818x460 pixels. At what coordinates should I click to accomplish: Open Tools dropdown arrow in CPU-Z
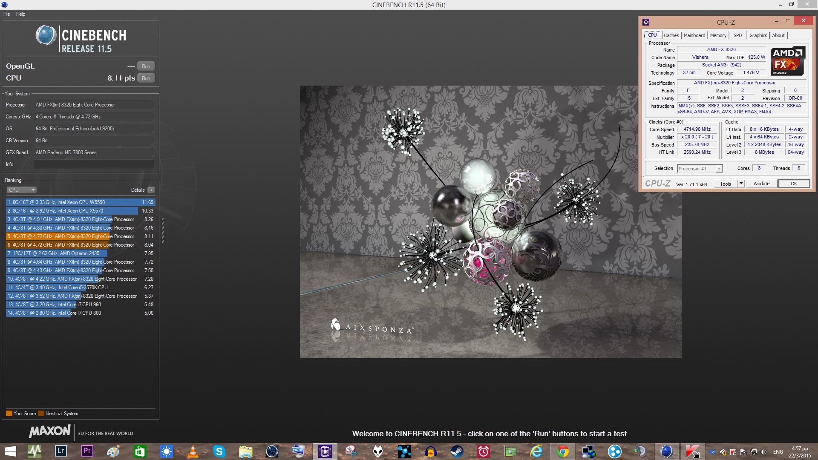pyautogui.click(x=741, y=184)
